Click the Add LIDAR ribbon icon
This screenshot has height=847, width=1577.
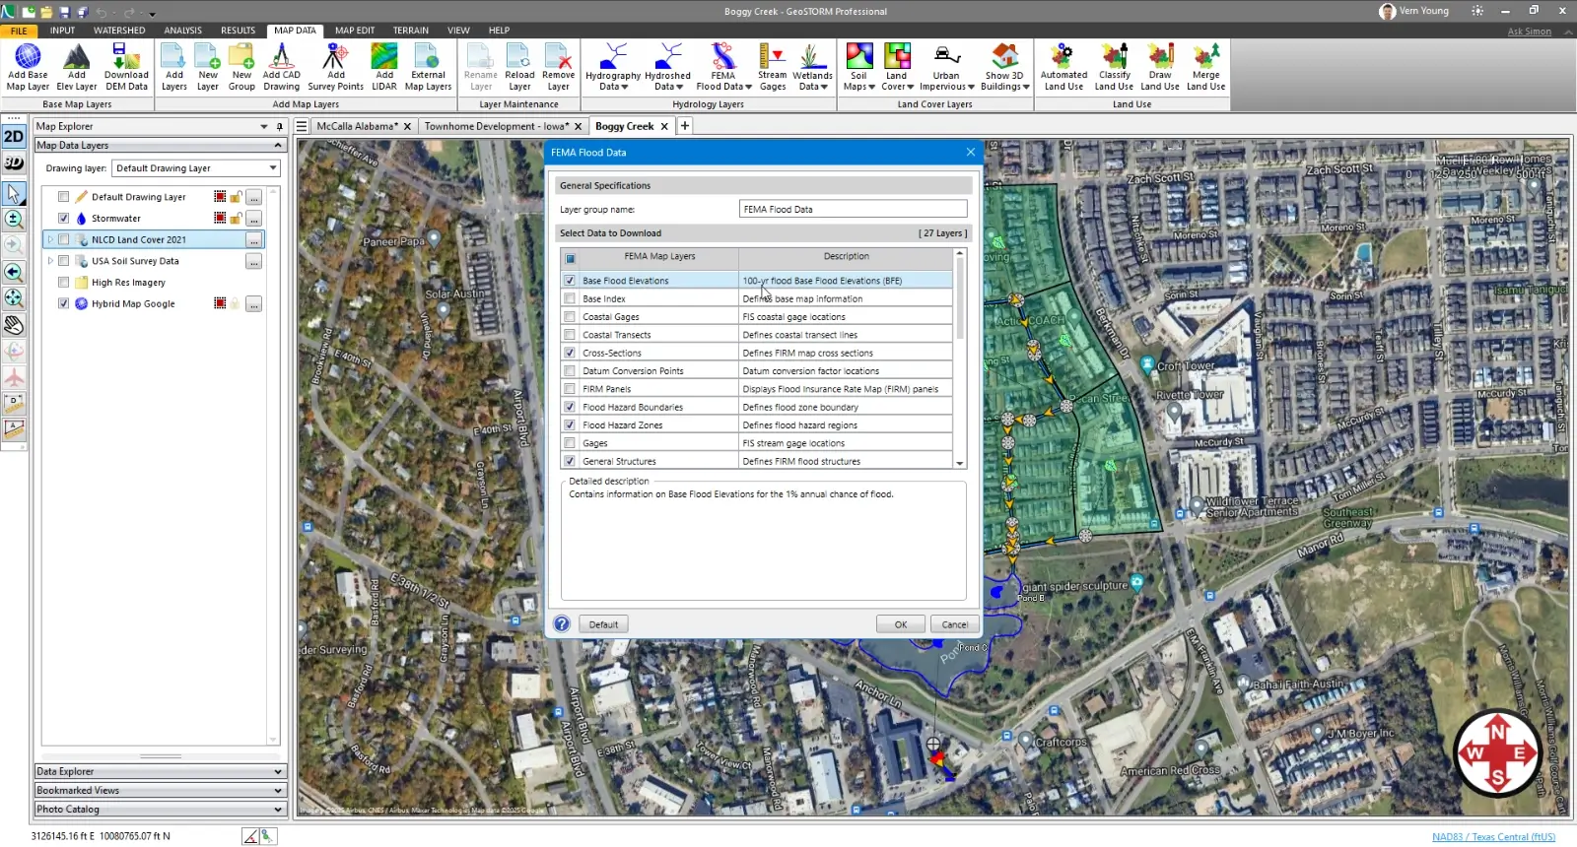tap(384, 66)
